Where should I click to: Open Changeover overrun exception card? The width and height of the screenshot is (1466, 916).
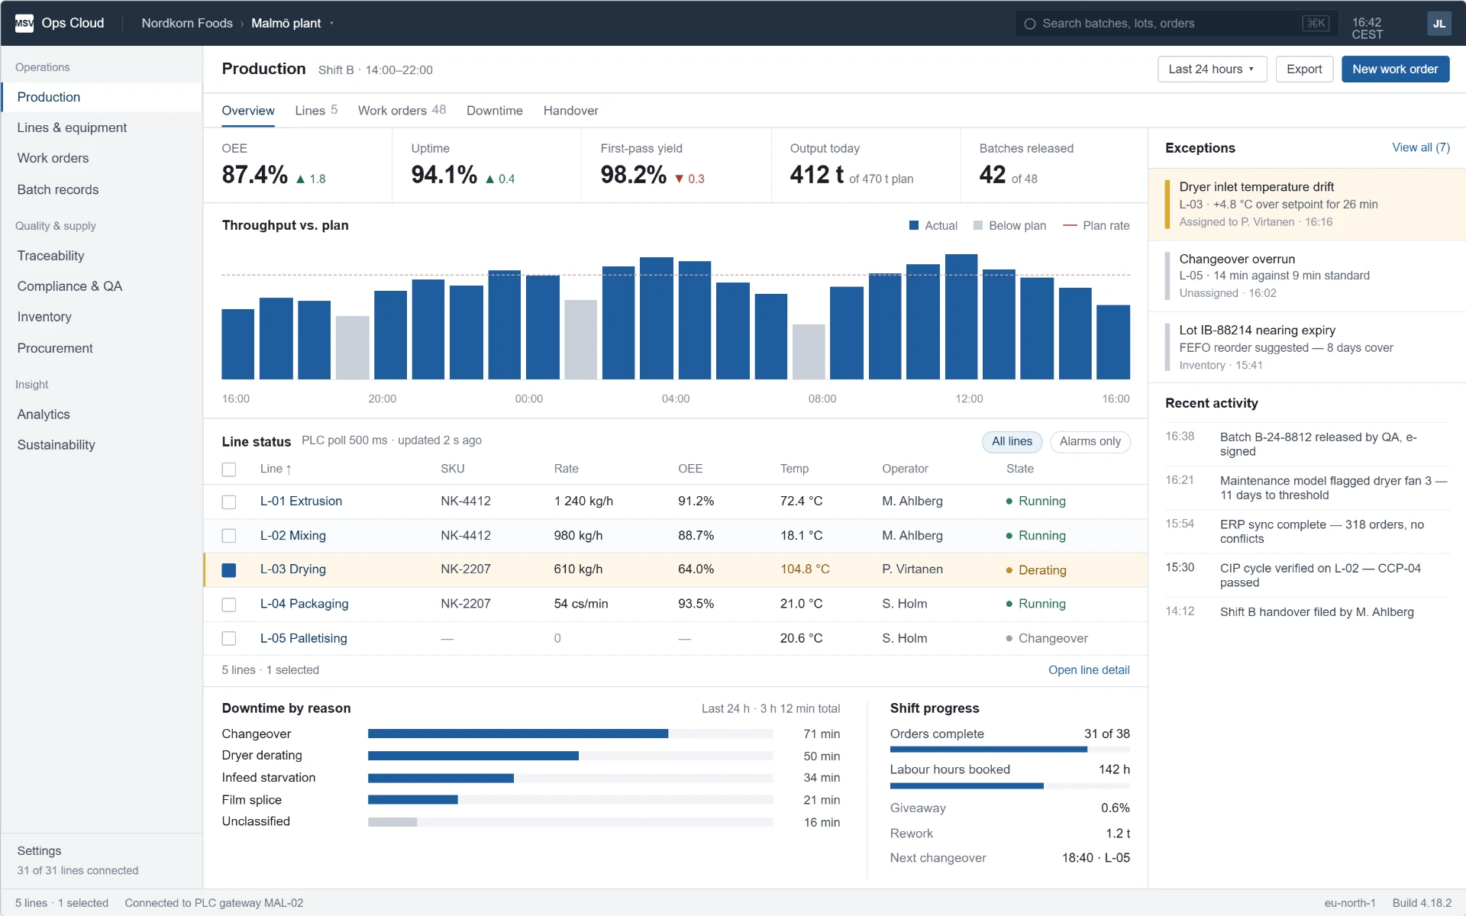1306,276
